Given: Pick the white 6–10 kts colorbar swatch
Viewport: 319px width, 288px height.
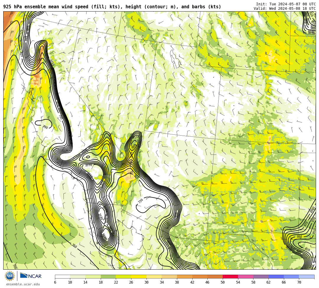Looking at the screenshot, I should (62, 276).
